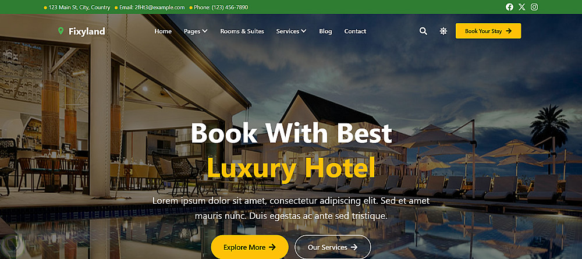Open the Facebook social icon

point(509,7)
